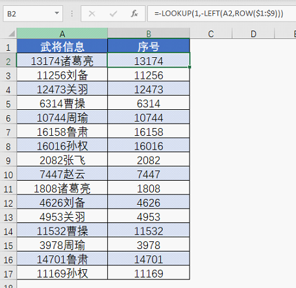Viewport: 296px width, 288px height.
Task: Select cell 11256刘备
Action: point(62,75)
